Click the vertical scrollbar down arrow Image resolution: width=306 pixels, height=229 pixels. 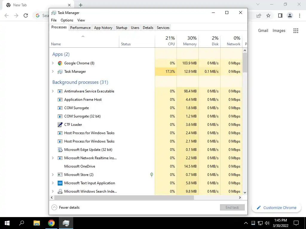[x=245, y=193]
